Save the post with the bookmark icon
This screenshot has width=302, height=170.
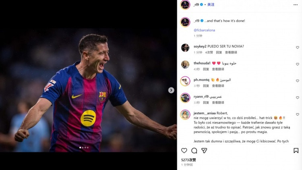tap(296, 151)
